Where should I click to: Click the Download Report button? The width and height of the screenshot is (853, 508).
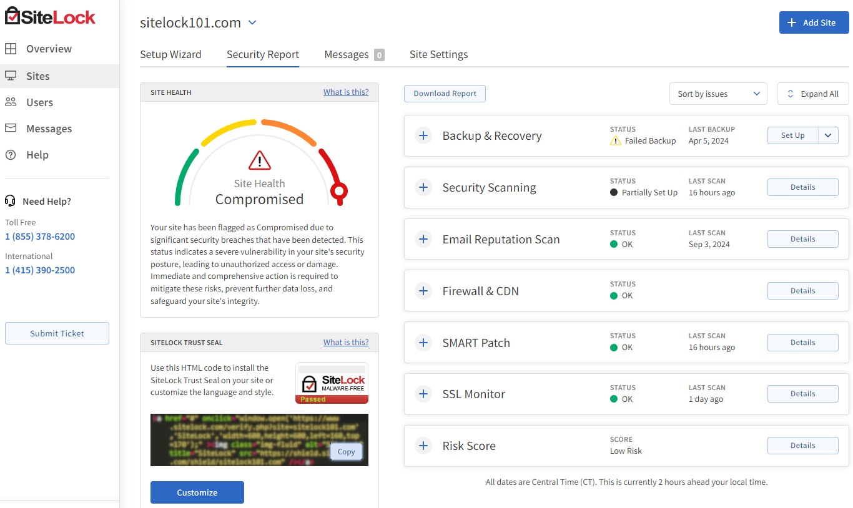pyautogui.click(x=445, y=94)
